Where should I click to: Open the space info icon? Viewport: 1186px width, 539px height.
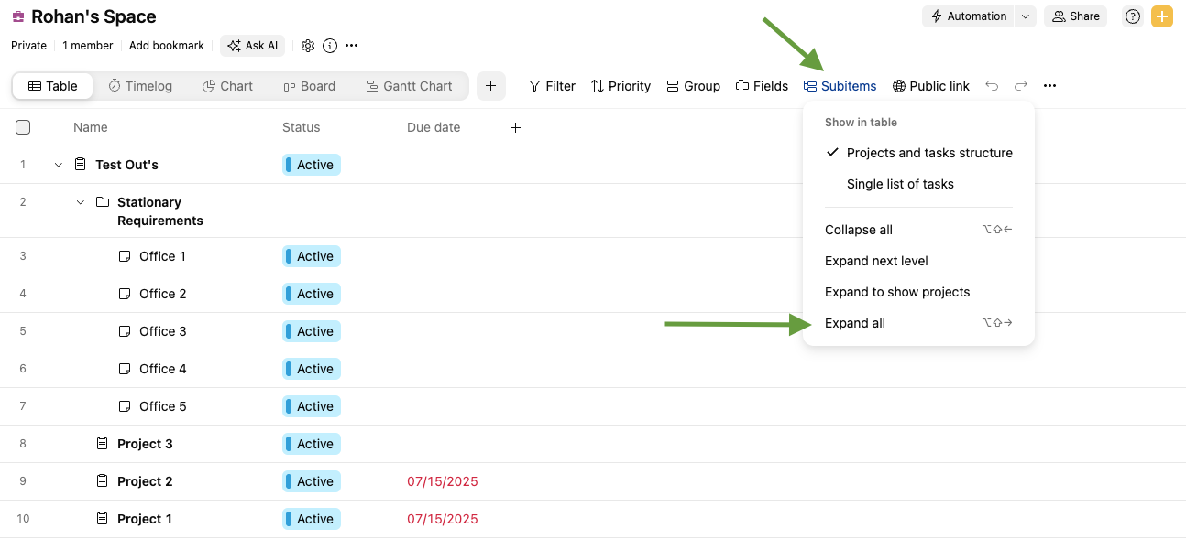330,46
